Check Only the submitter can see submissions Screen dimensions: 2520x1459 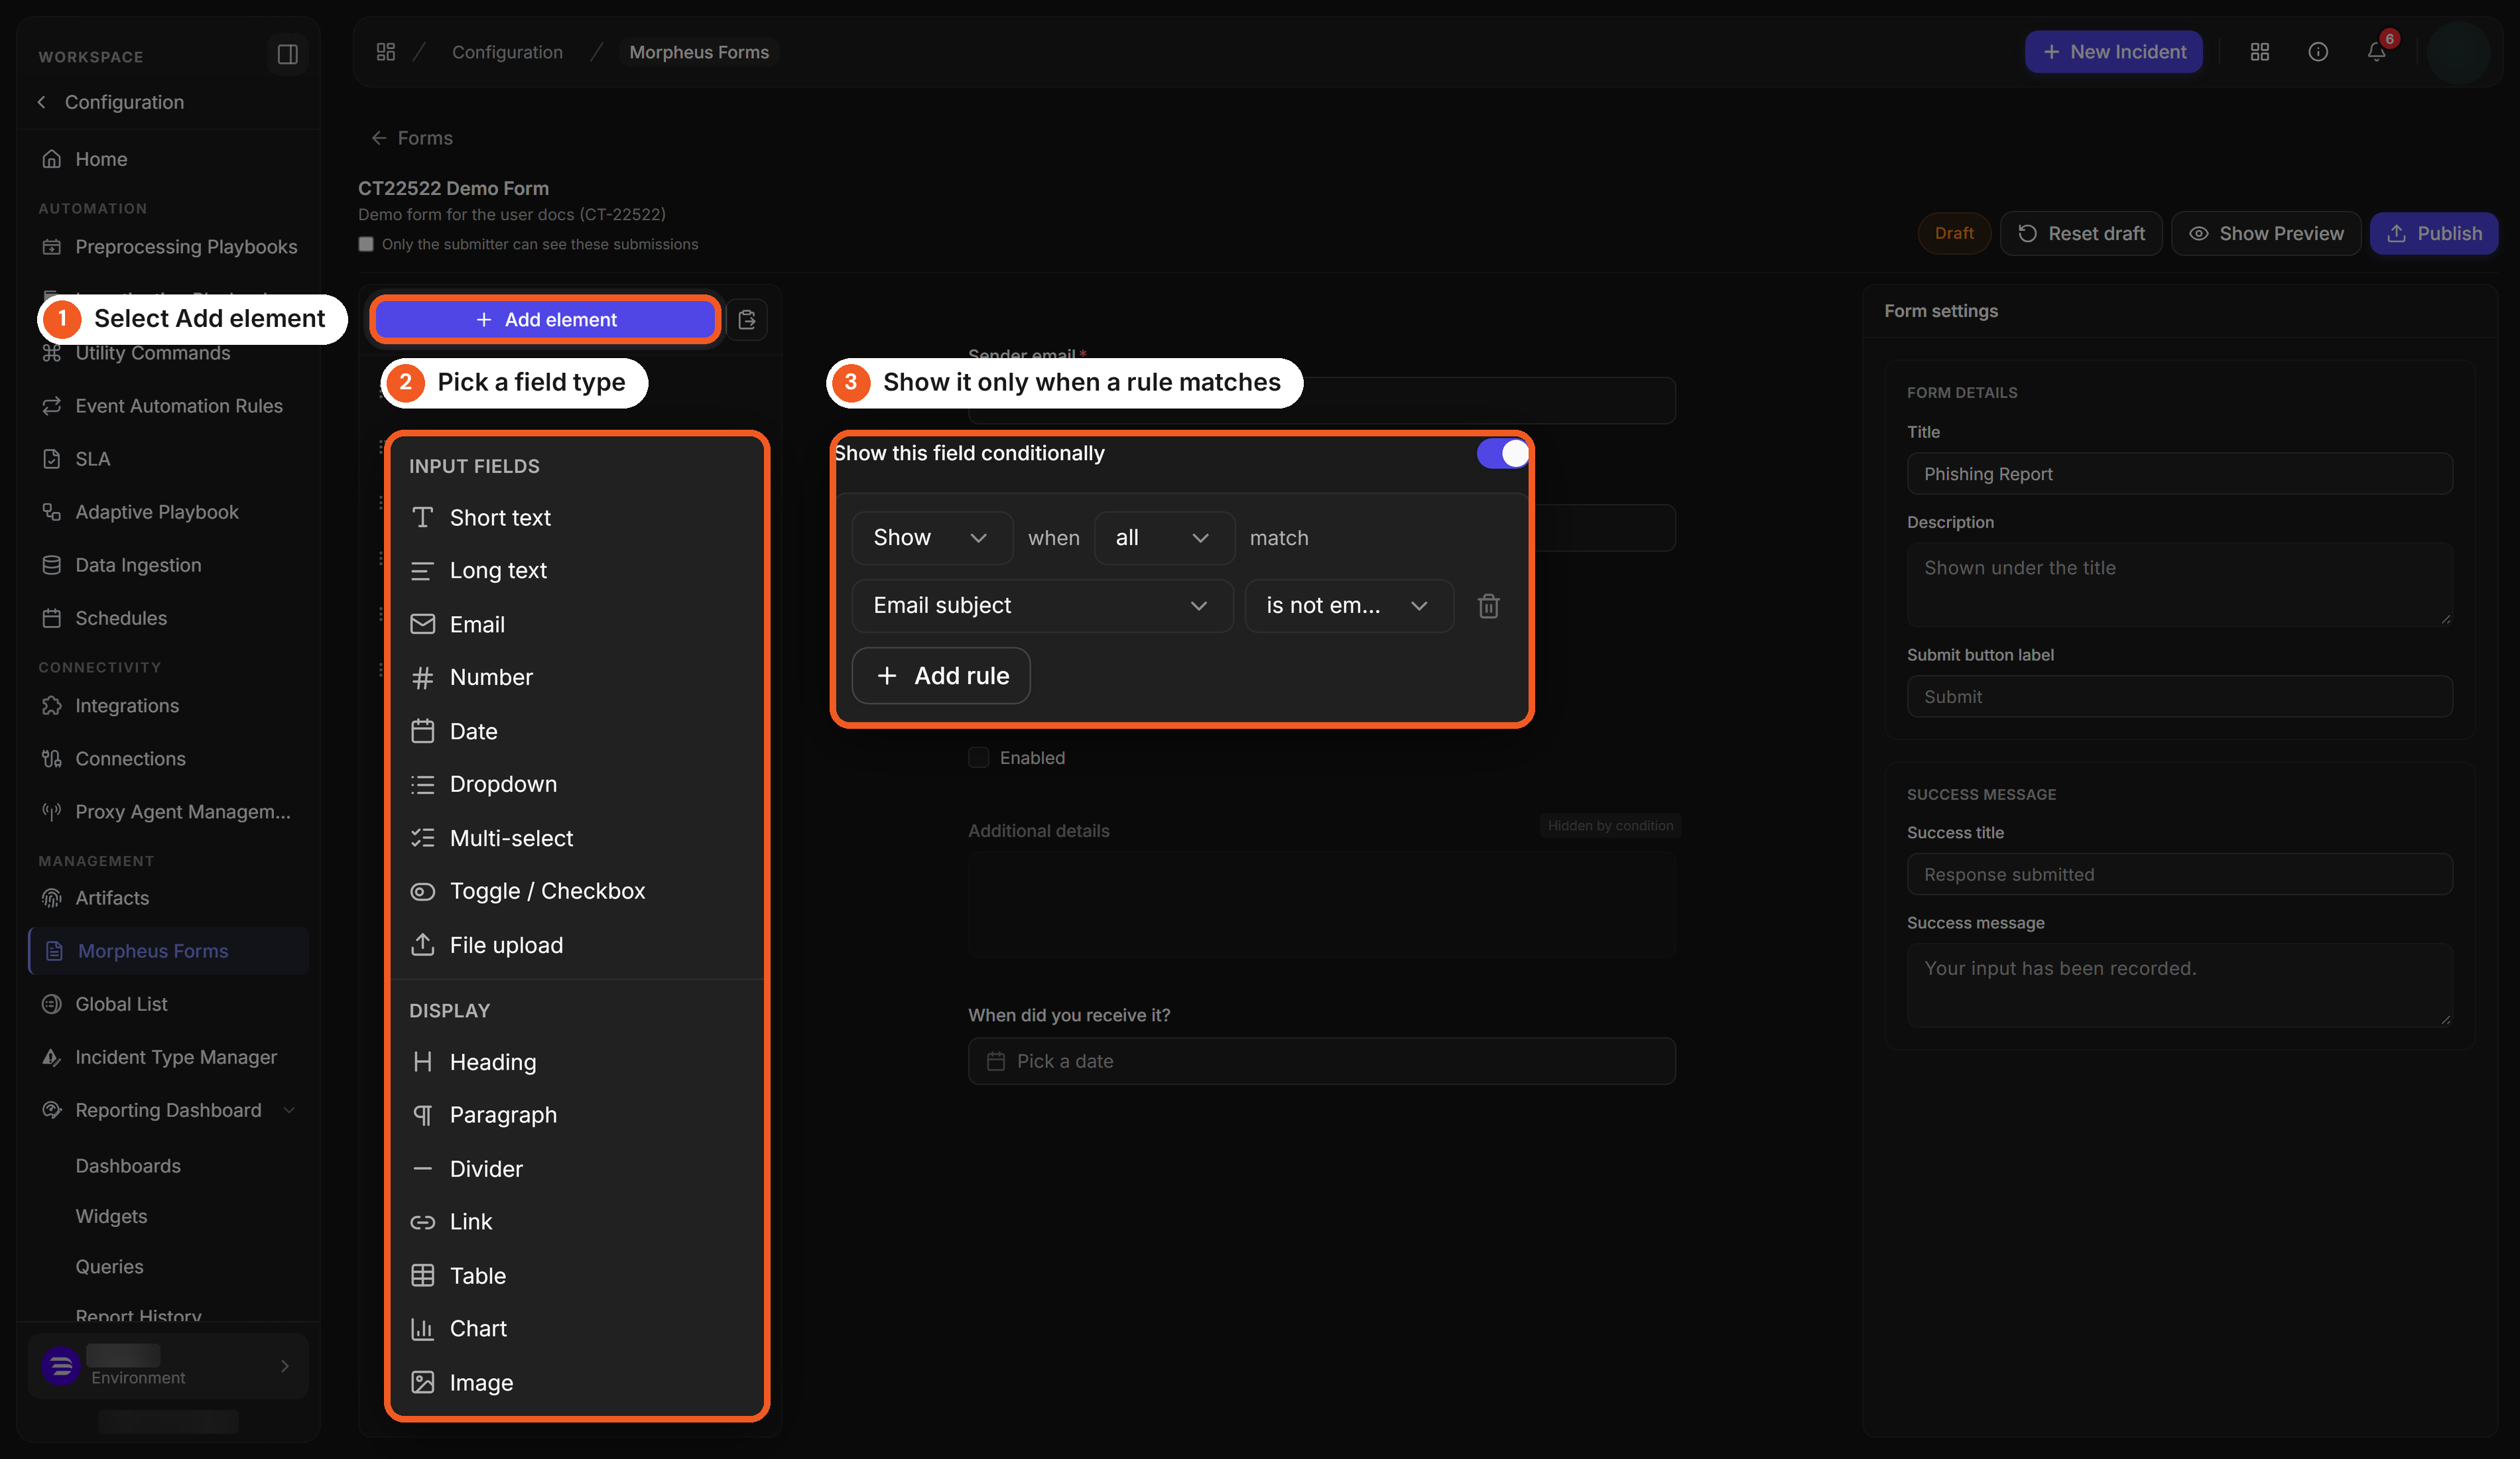[366, 244]
